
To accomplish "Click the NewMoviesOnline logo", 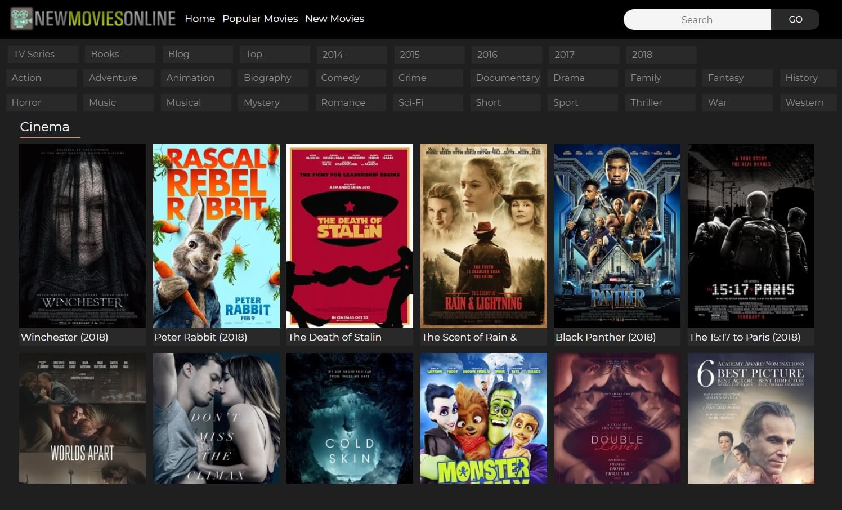I will (x=93, y=19).
